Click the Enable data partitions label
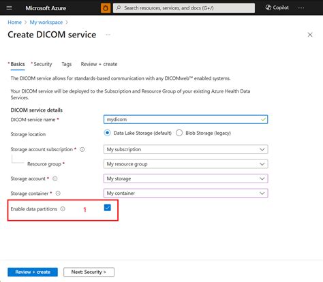 (x=34, y=209)
